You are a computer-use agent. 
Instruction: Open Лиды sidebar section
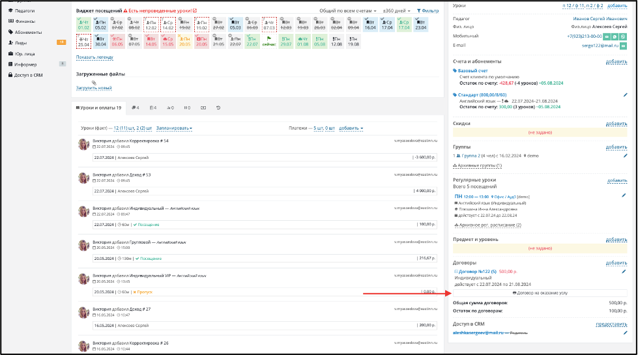21,43
